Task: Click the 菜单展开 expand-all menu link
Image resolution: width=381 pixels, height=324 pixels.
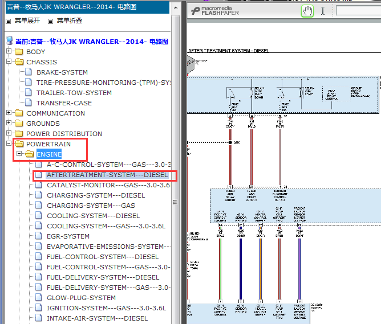Action: pyautogui.click(x=27, y=20)
